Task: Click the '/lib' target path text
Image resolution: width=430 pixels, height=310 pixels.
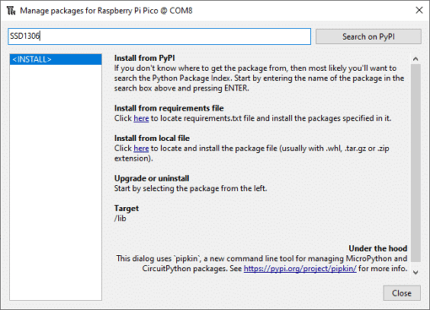Action: pyautogui.click(x=120, y=219)
